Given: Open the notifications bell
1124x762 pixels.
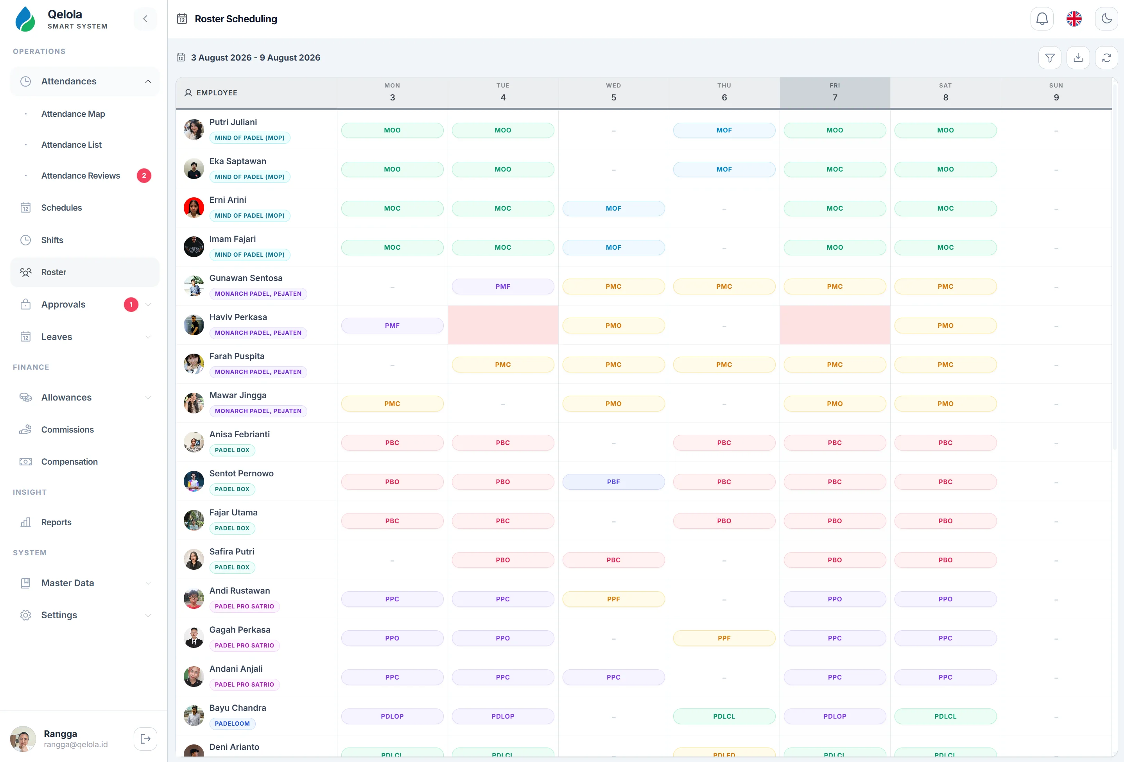Looking at the screenshot, I should (x=1042, y=19).
